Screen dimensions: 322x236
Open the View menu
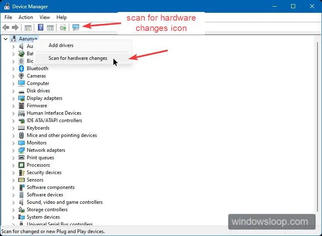coord(45,17)
